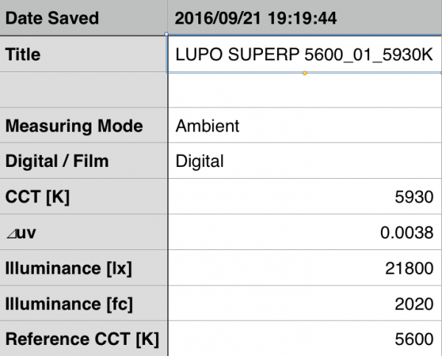
Task: Select the Illuminance [fc] label cell
Action: tap(83, 305)
